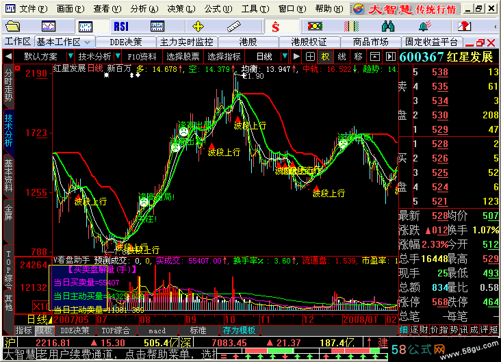Click the red sun marker at chart corner
Image resolution: width=501 pixels, height=362 pixels.
18,68
